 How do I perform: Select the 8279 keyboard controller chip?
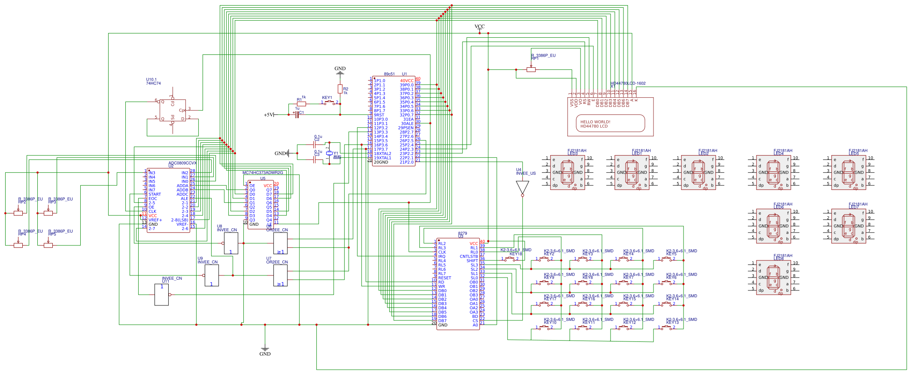(x=458, y=284)
